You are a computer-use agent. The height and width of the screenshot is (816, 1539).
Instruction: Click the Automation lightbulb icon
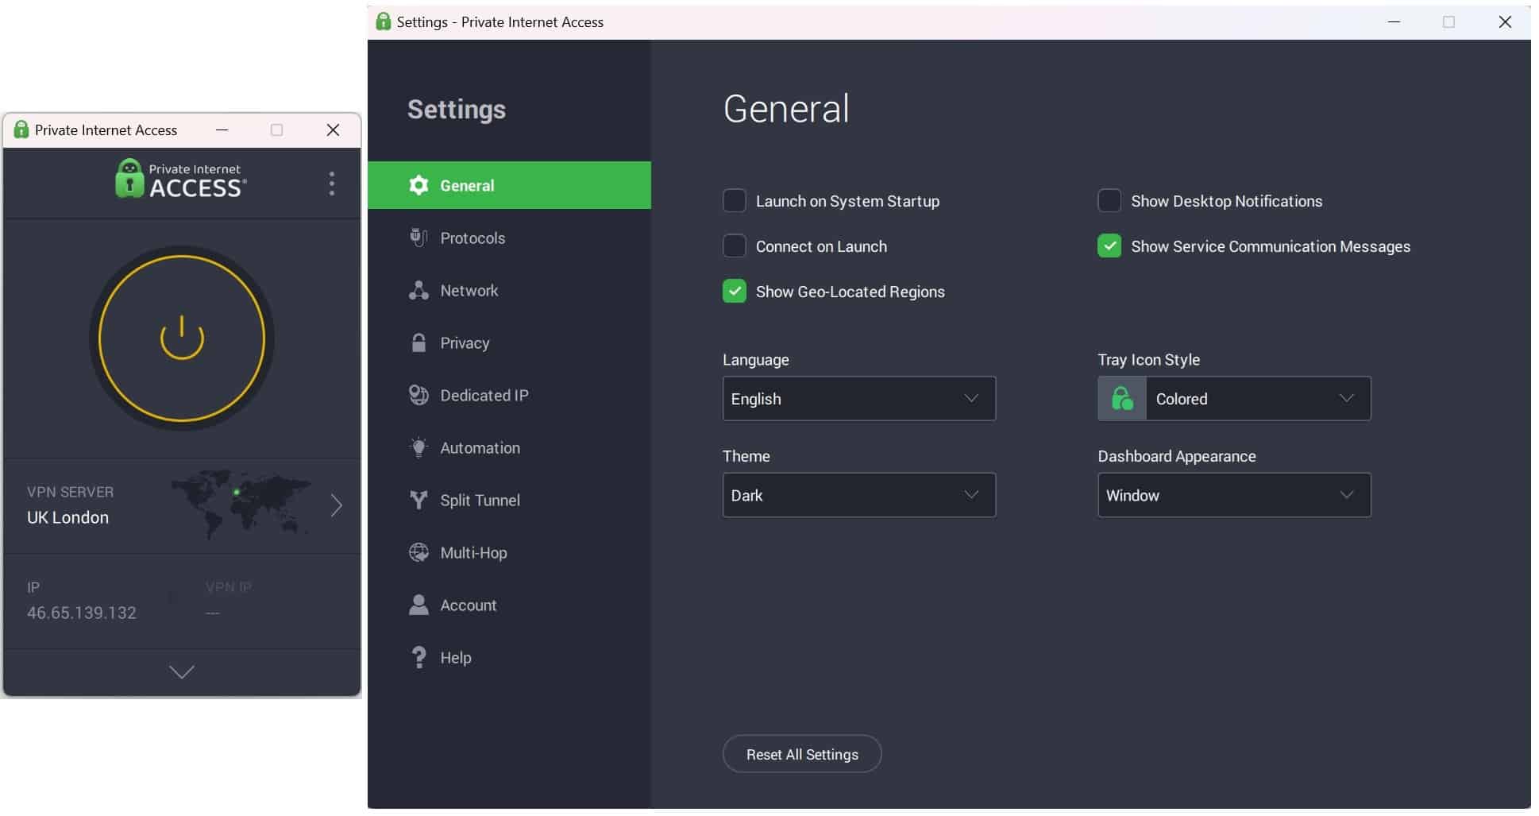[x=418, y=447]
